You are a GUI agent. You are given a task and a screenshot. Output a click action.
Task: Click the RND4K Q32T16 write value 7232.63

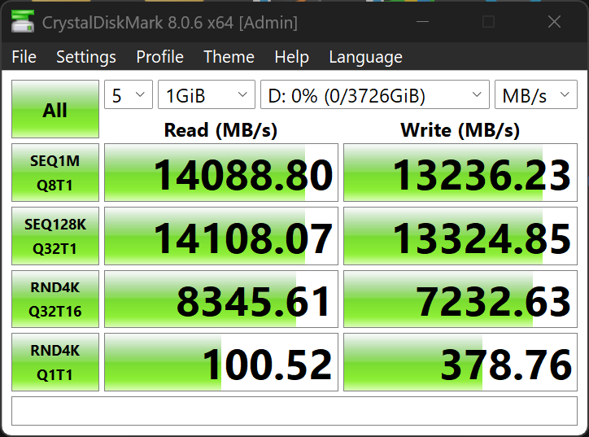coord(460,299)
